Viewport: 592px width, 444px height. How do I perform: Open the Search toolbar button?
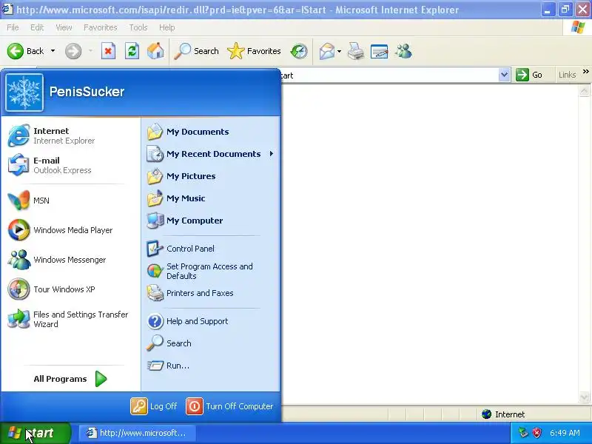click(x=196, y=51)
